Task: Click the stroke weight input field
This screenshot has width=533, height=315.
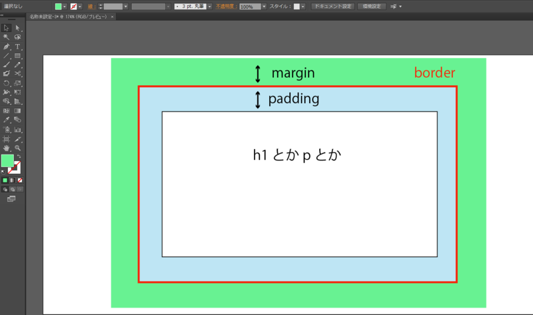Action: (113, 7)
